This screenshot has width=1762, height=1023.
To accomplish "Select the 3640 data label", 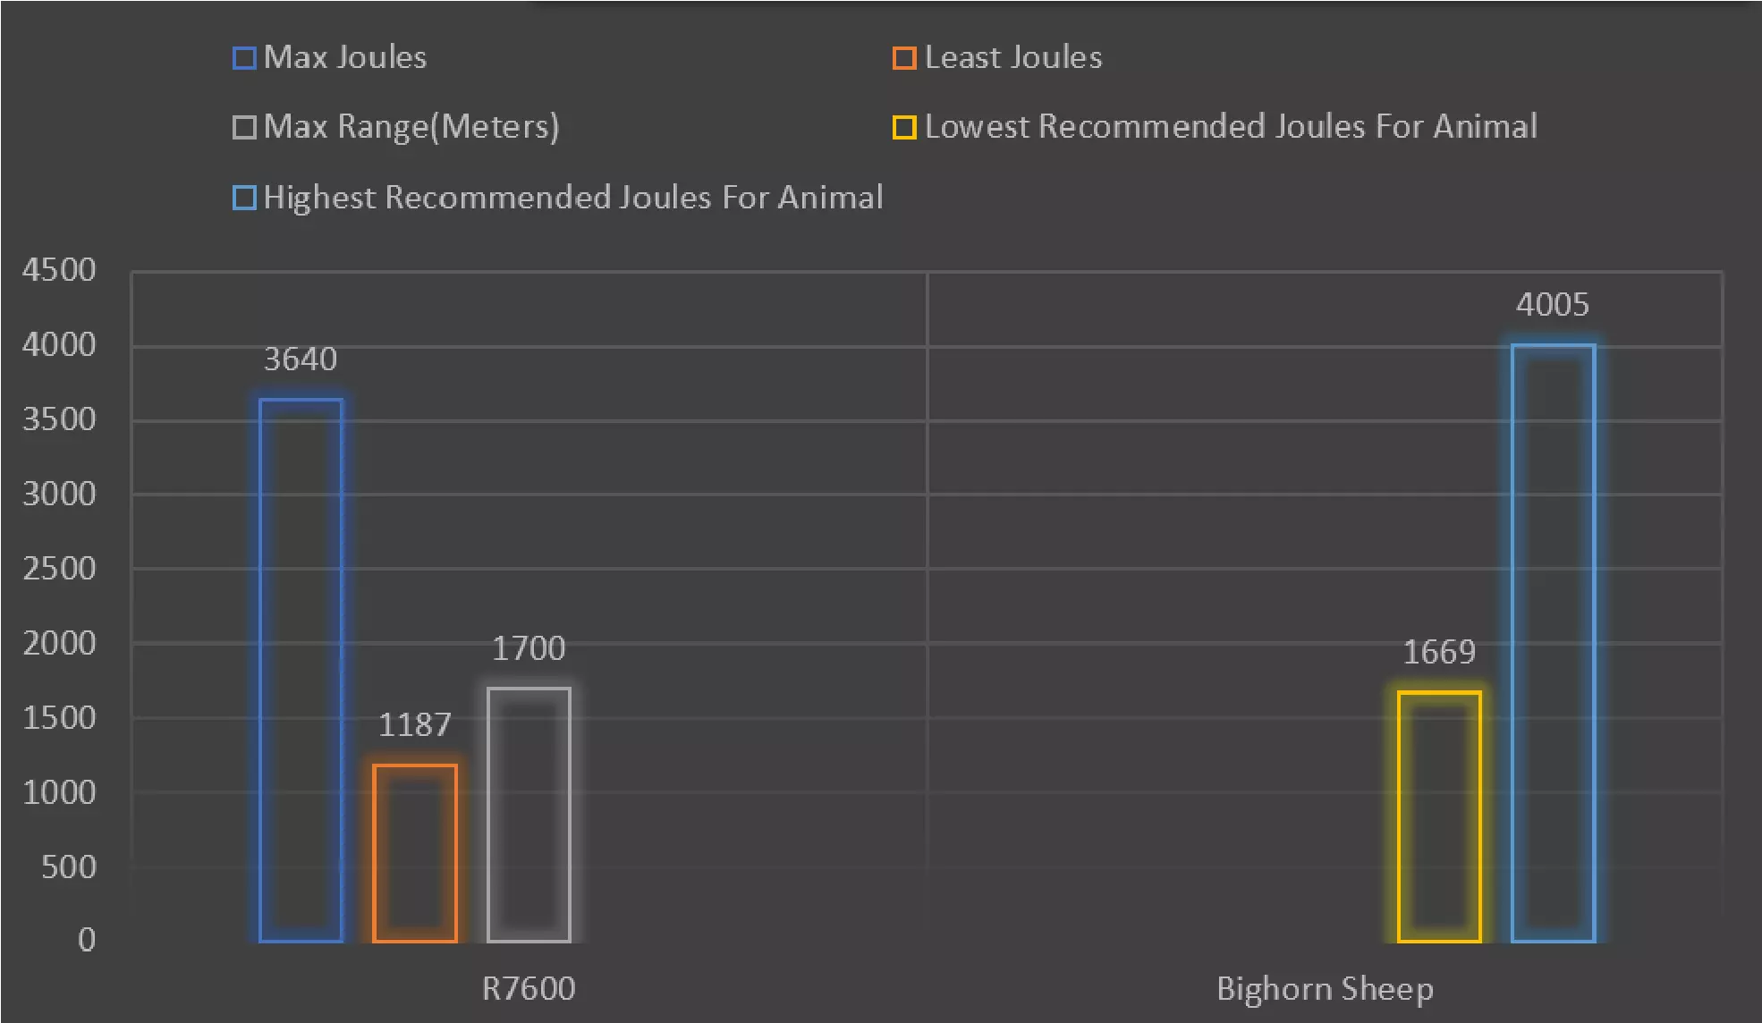I will click(x=301, y=359).
